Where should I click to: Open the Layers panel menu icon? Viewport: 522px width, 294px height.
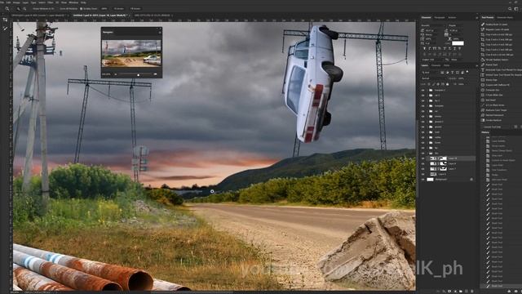coord(476,65)
